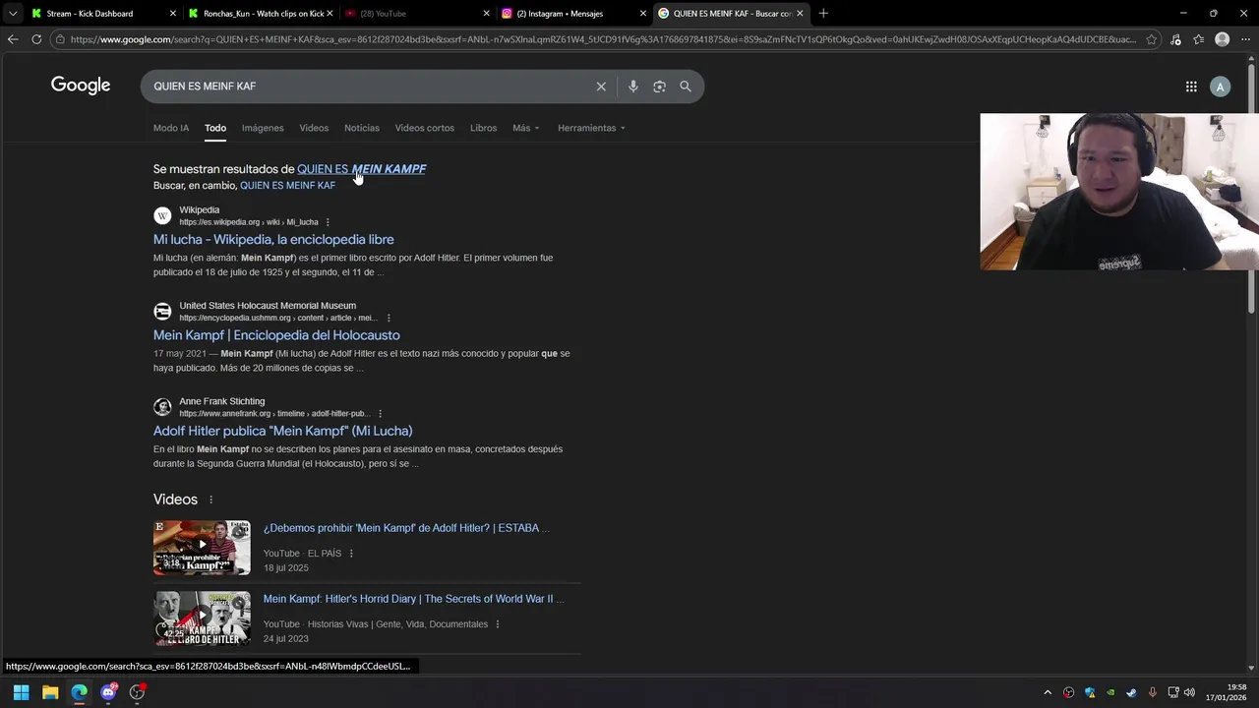Open the Windows Start button
This screenshot has width=1259, height=708.
21,692
